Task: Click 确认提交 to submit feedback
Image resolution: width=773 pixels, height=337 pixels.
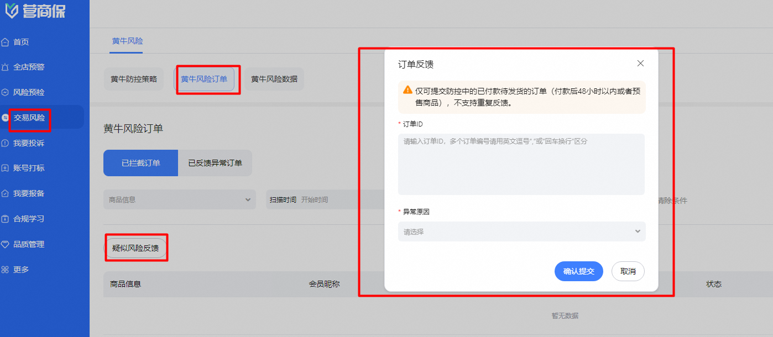Action: point(579,271)
